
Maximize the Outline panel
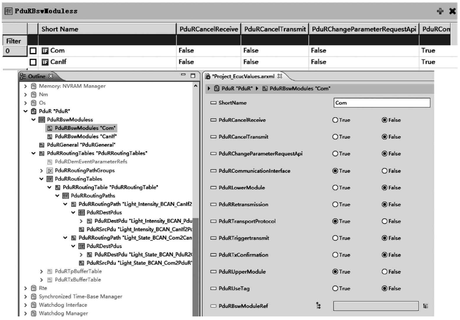tap(193, 76)
